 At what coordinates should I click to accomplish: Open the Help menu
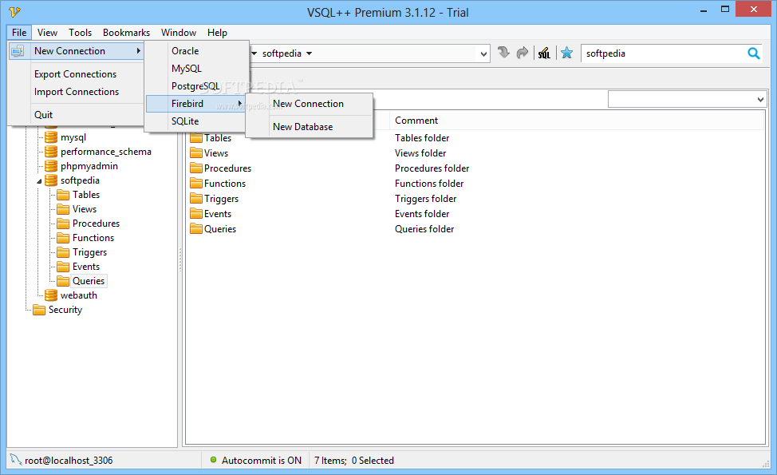point(217,33)
